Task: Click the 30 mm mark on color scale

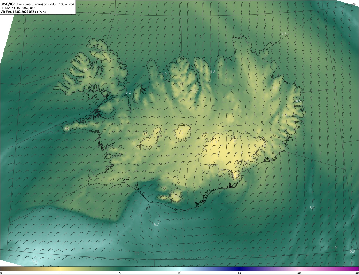Action: click(299, 273)
